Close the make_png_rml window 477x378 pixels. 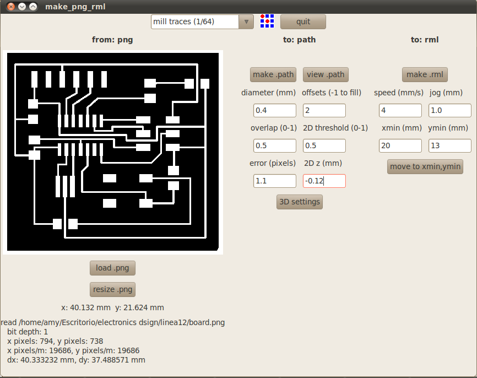pyautogui.click(x=11, y=7)
